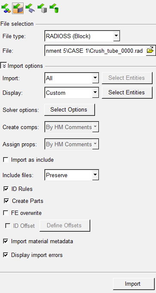This screenshot has height=293, width=156.
Task: Select the Import Model icon
Action: coord(6,9)
